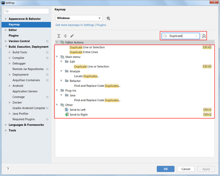Collapse the Java folder arrow under Plug-ins
This screenshot has width=220, height=176.
pos(61,95)
